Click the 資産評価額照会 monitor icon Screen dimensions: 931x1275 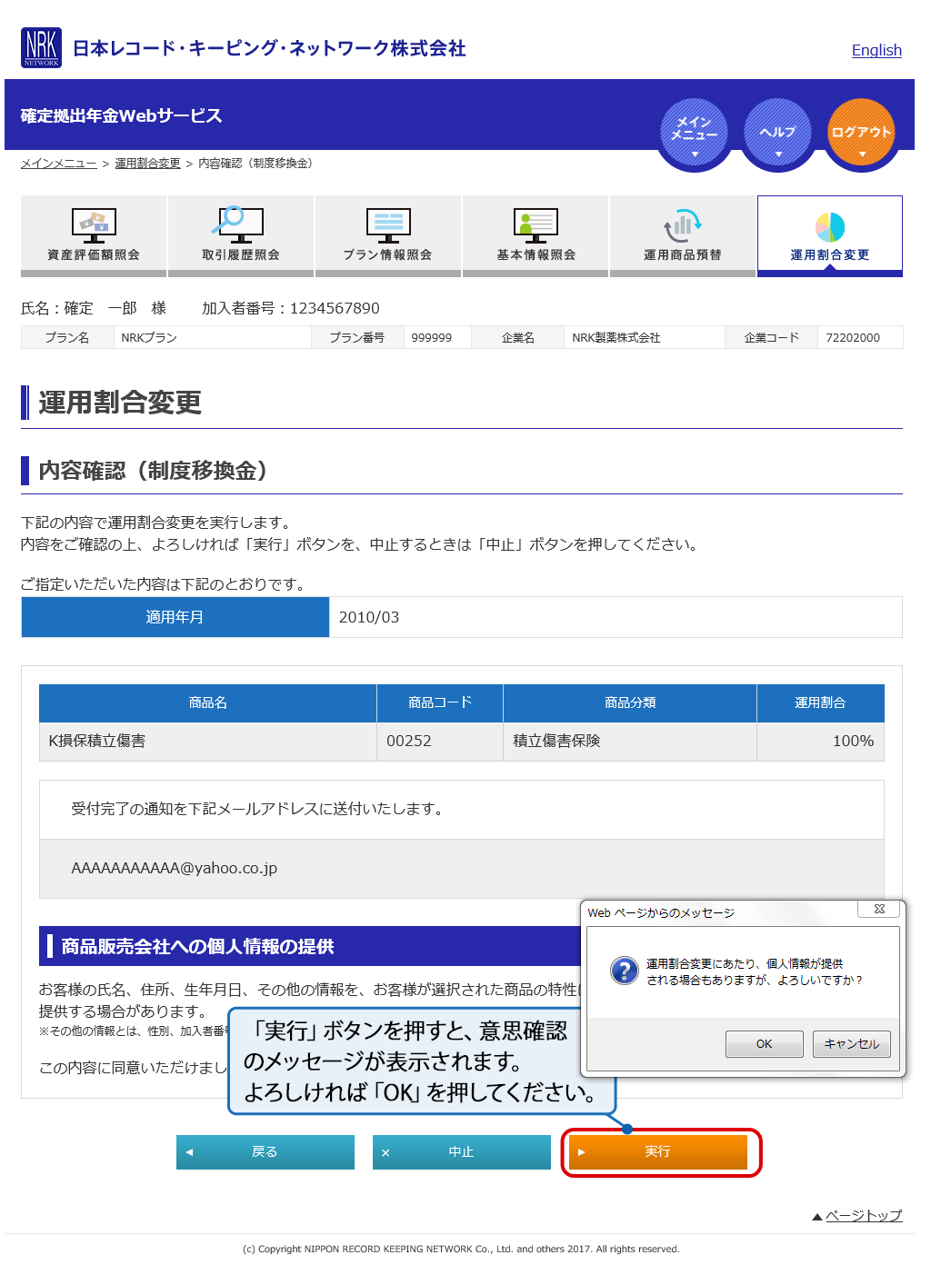click(x=94, y=224)
